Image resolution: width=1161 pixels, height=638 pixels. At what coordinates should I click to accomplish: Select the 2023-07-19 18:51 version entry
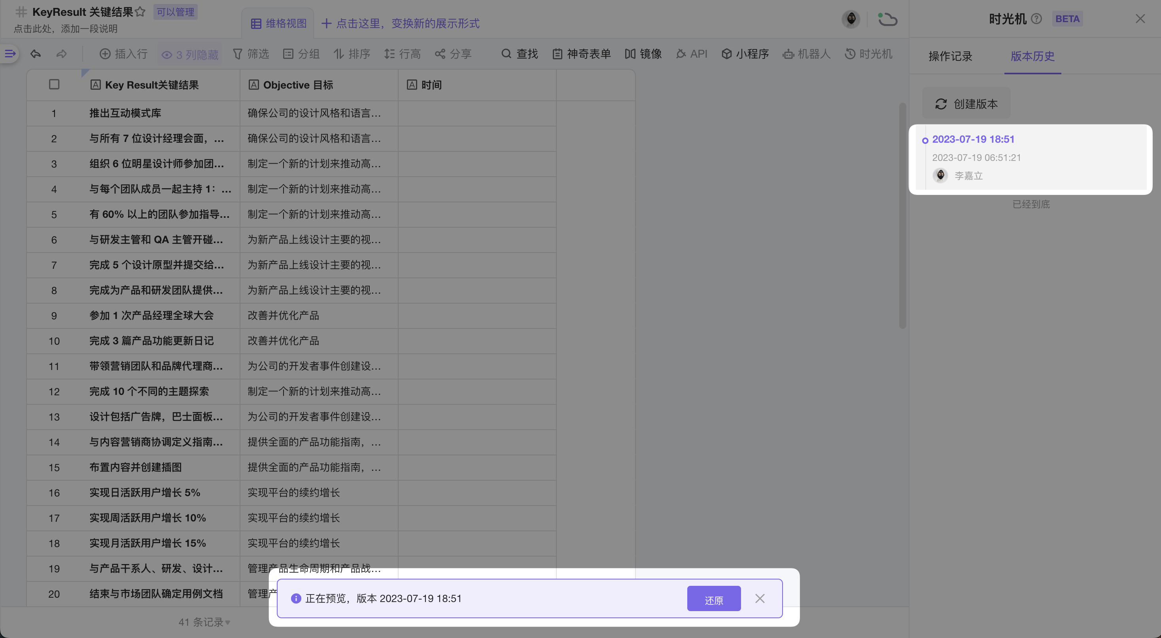[x=973, y=139]
